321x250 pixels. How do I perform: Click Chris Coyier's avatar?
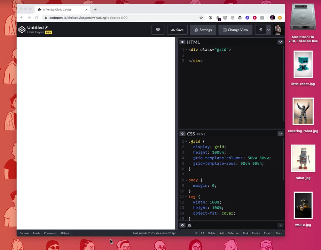277,30
